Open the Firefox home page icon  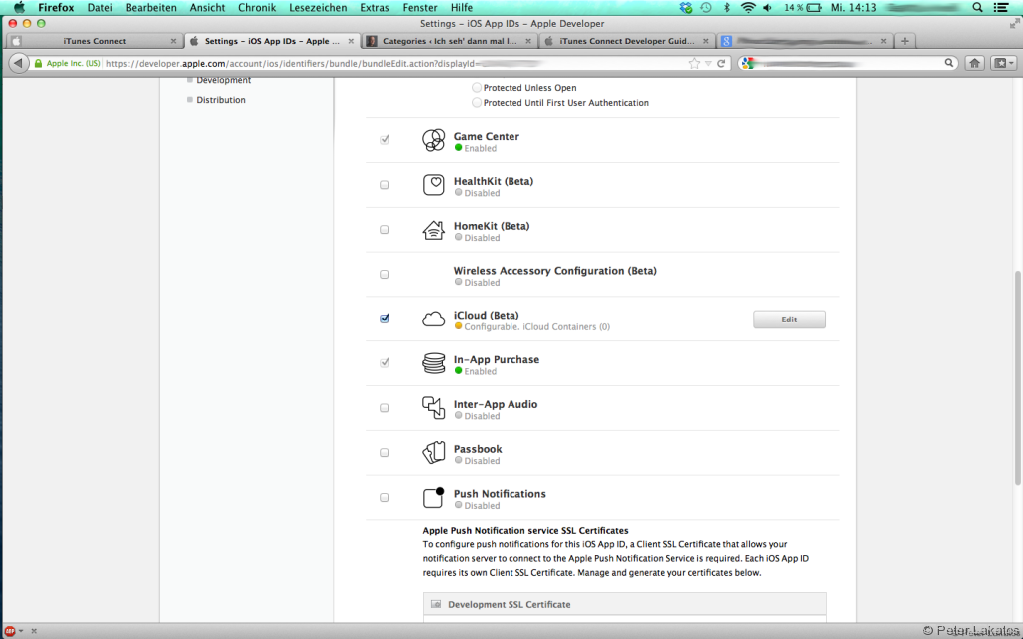(974, 63)
